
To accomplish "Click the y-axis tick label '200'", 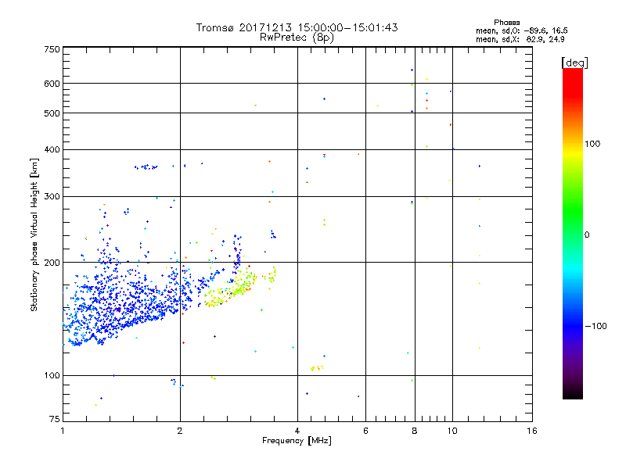I will tap(52, 263).
